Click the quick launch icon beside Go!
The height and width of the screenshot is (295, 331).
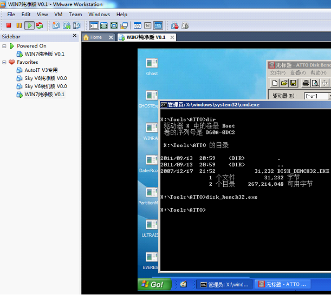184,284
